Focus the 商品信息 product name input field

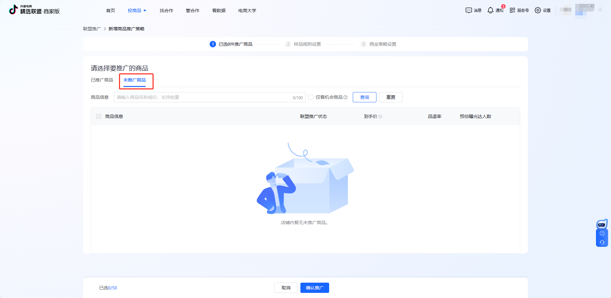tap(203, 97)
